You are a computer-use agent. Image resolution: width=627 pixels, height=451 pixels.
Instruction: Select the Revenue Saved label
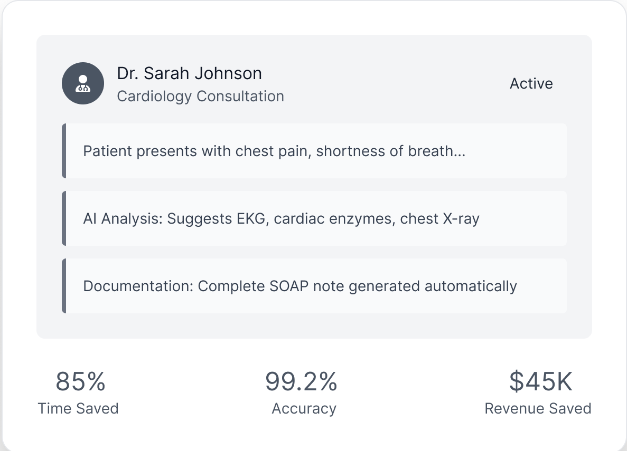pos(538,409)
